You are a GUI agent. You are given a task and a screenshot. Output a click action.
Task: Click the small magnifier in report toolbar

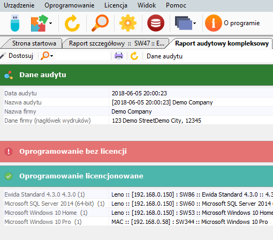point(45,56)
